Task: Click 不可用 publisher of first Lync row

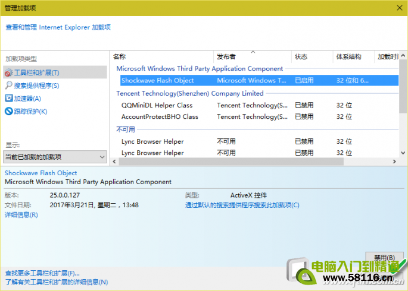Action: click(226, 141)
